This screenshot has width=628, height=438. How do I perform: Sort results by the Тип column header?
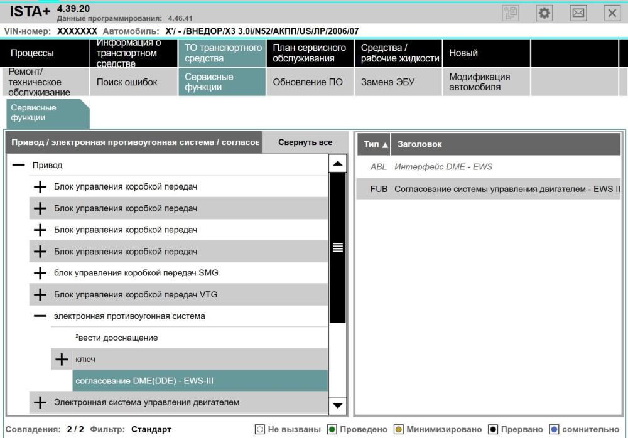coord(374,144)
